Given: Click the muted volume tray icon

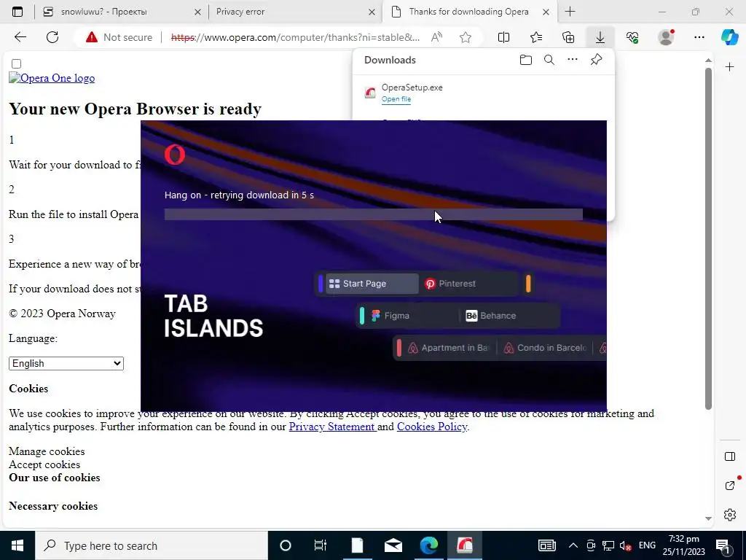Looking at the screenshot, I should pos(626,545).
